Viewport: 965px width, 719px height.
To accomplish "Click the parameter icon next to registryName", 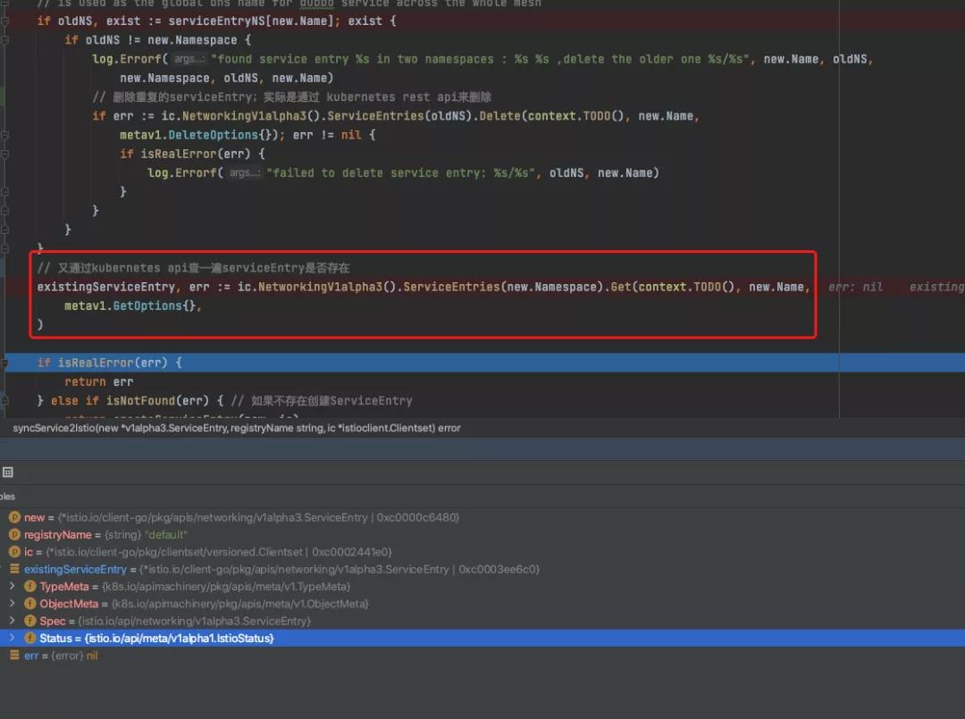I will [14, 535].
